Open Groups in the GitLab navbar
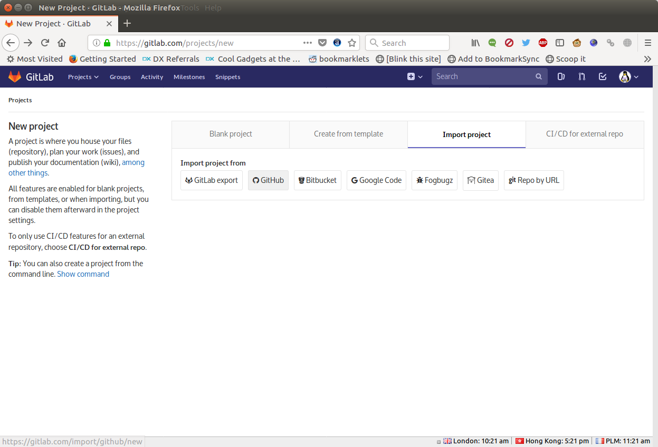The width and height of the screenshot is (658, 447). point(120,77)
